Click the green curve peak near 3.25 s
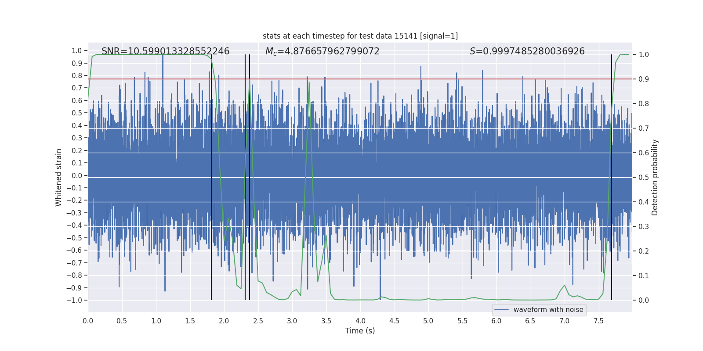The image size is (703, 351). [x=309, y=82]
